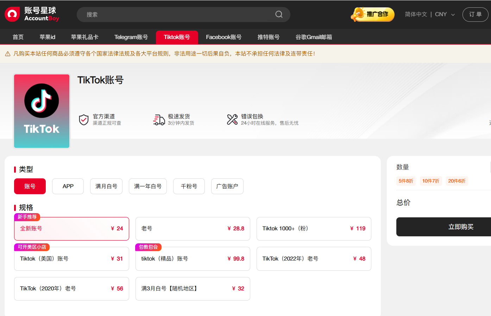
Task: Select the 满一年白号 type option
Action: pos(148,186)
